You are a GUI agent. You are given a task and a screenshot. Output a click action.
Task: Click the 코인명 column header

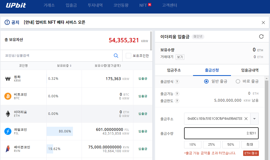[23, 66]
